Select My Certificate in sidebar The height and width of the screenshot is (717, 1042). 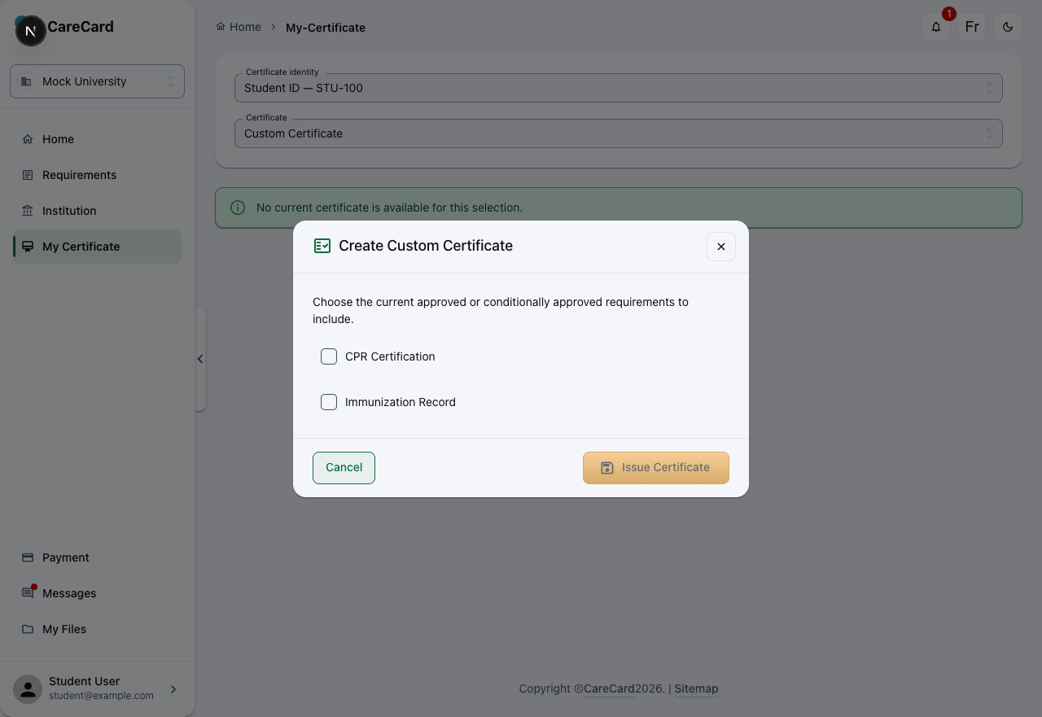pyautogui.click(x=97, y=247)
